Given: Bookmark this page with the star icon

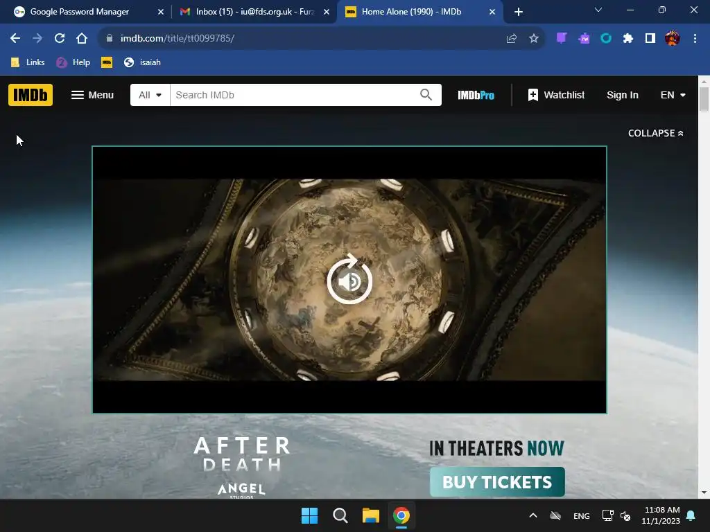Looking at the screenshot, I should [x=534, y=39].
